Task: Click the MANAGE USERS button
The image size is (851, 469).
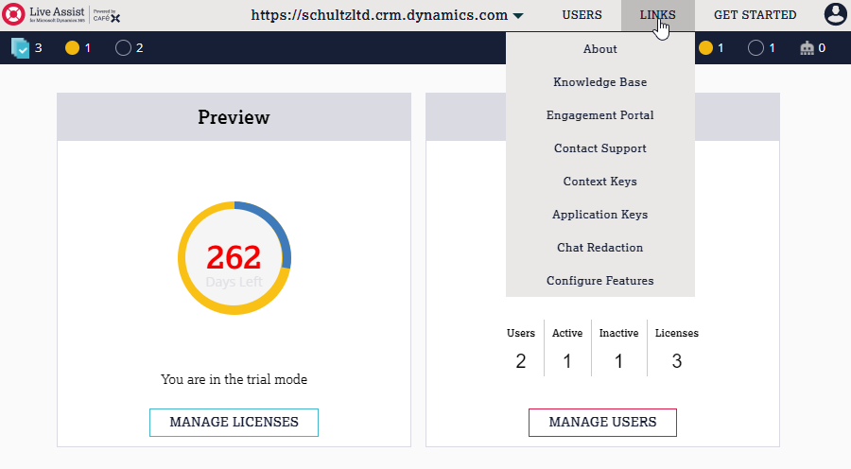Action: 602,423
